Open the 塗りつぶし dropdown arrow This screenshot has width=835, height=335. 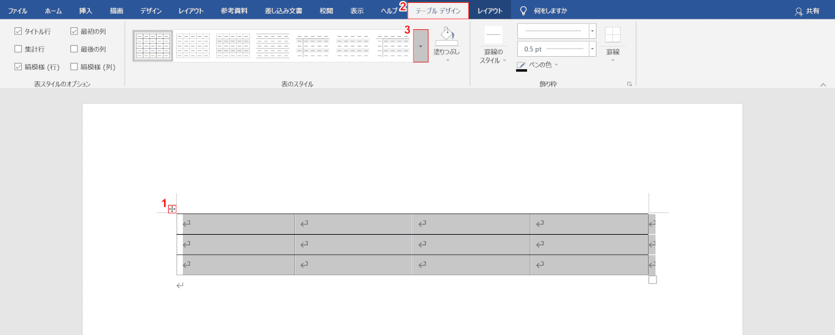(x=447, y=60)
